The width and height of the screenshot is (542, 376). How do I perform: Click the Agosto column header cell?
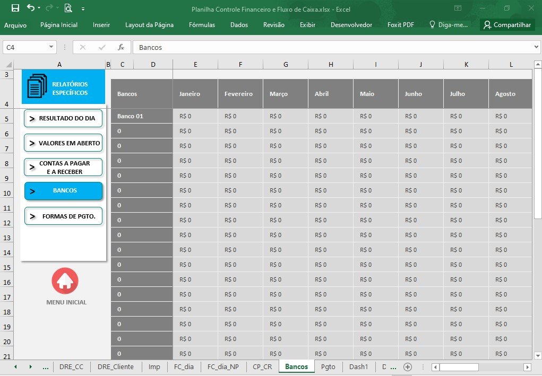[x=510, y=93]
